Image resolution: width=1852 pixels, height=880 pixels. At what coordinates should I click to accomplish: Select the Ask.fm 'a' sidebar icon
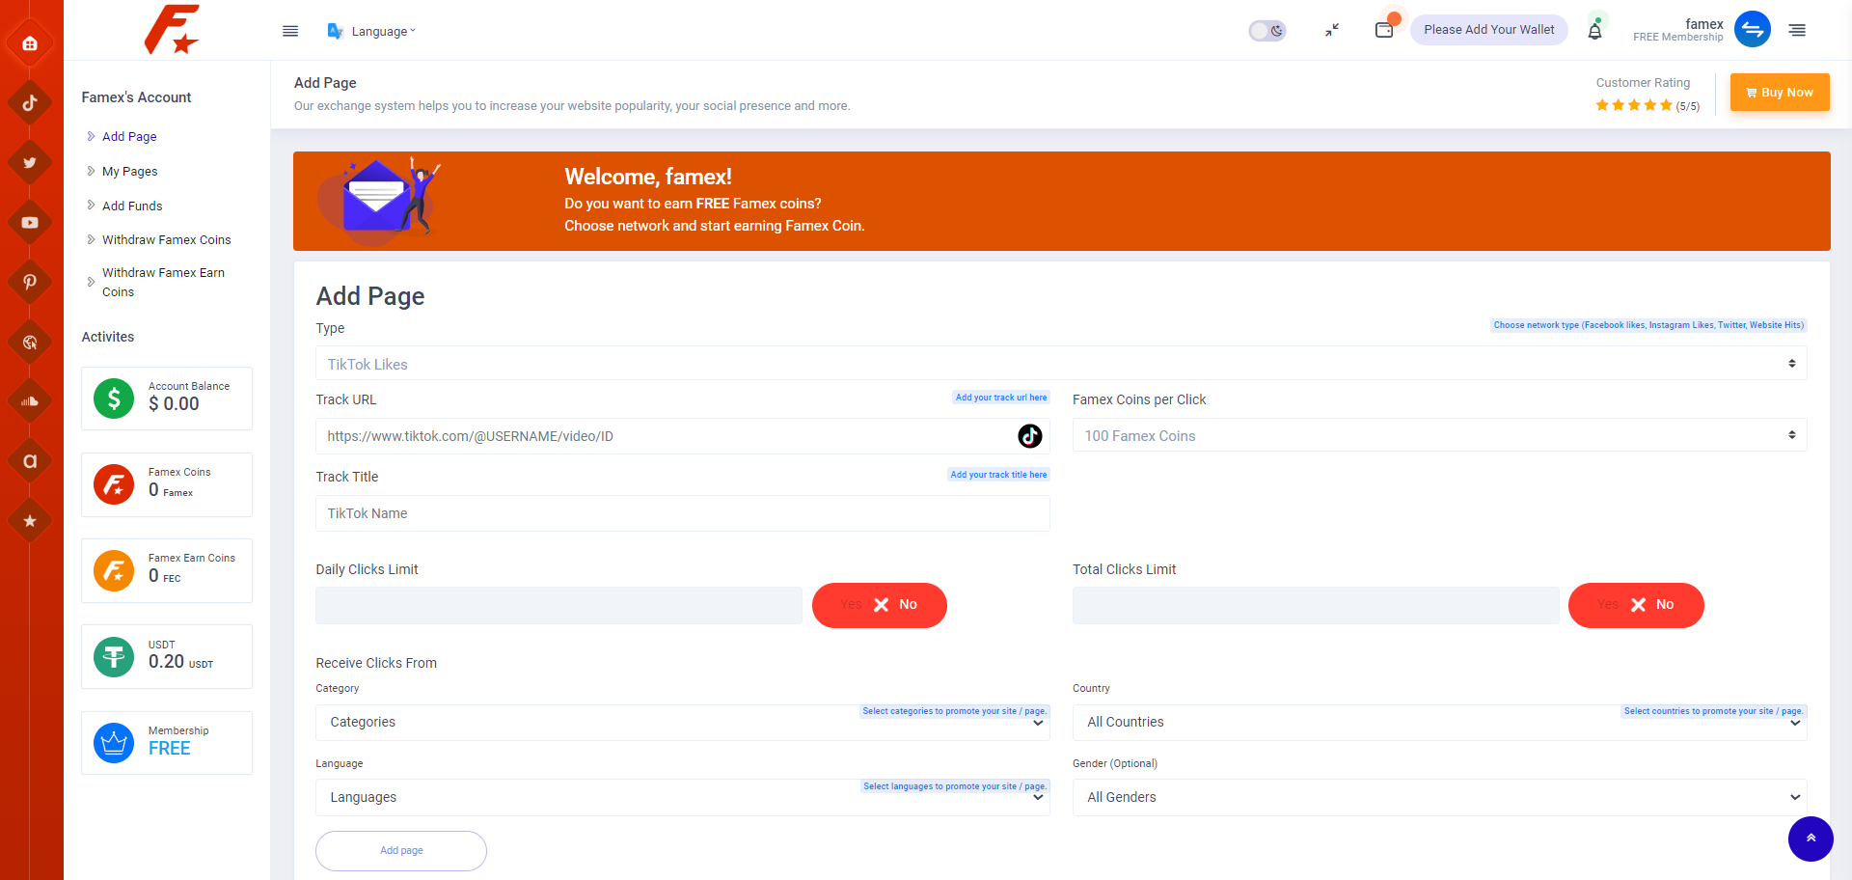pyautogui.click(x=30, y=461)
